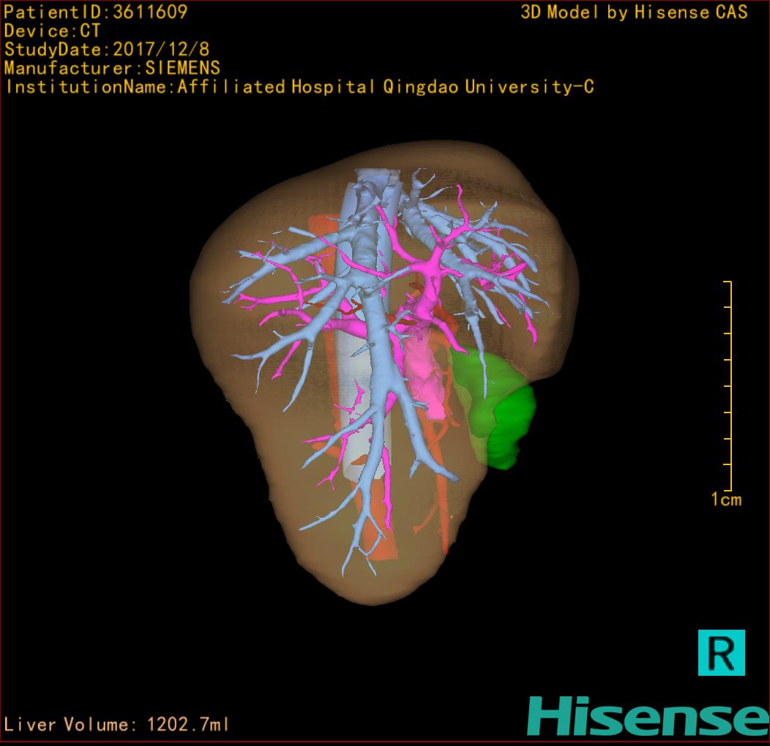Click the top tick of scale ruler
This screenshot has width=770, height=746.
point(727,282)
